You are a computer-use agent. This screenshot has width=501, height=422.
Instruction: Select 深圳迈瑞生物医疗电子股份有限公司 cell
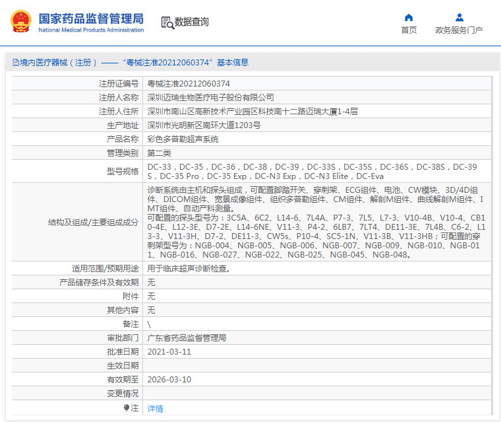point(316,97)
